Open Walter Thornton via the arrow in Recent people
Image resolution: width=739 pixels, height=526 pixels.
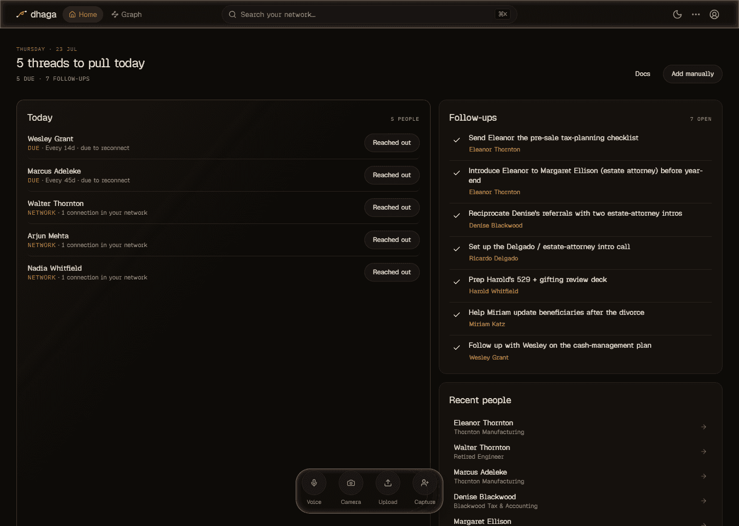click(x=704, y=452)
